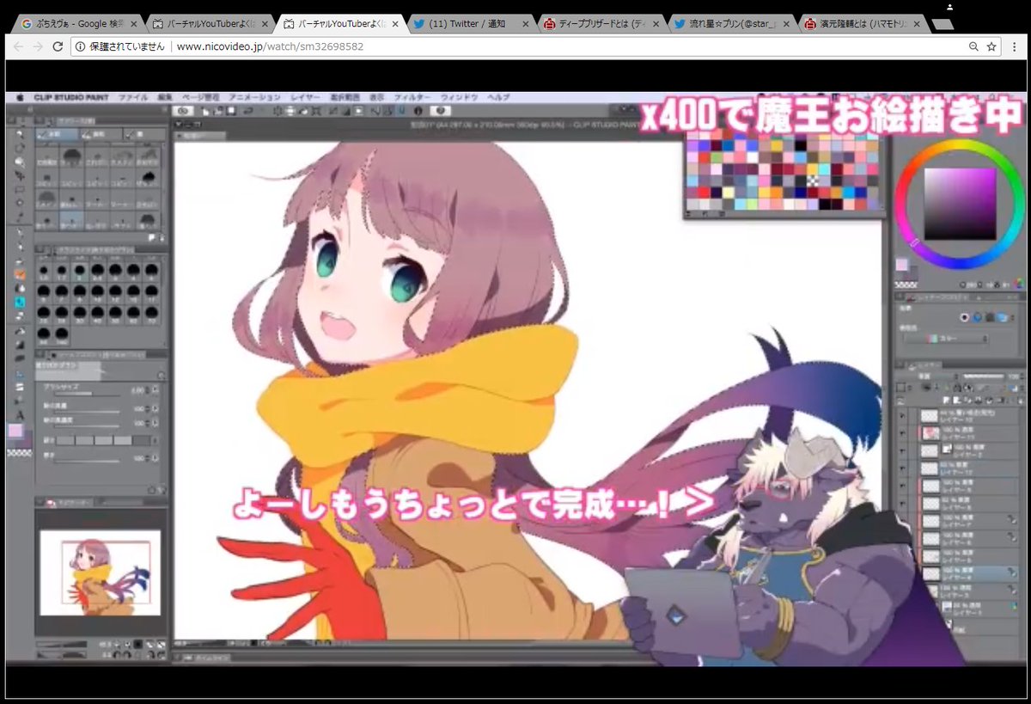Open the ファイル menu
Screen dimensions: 1031x704
pyautogui.click(x=133, y=98)
